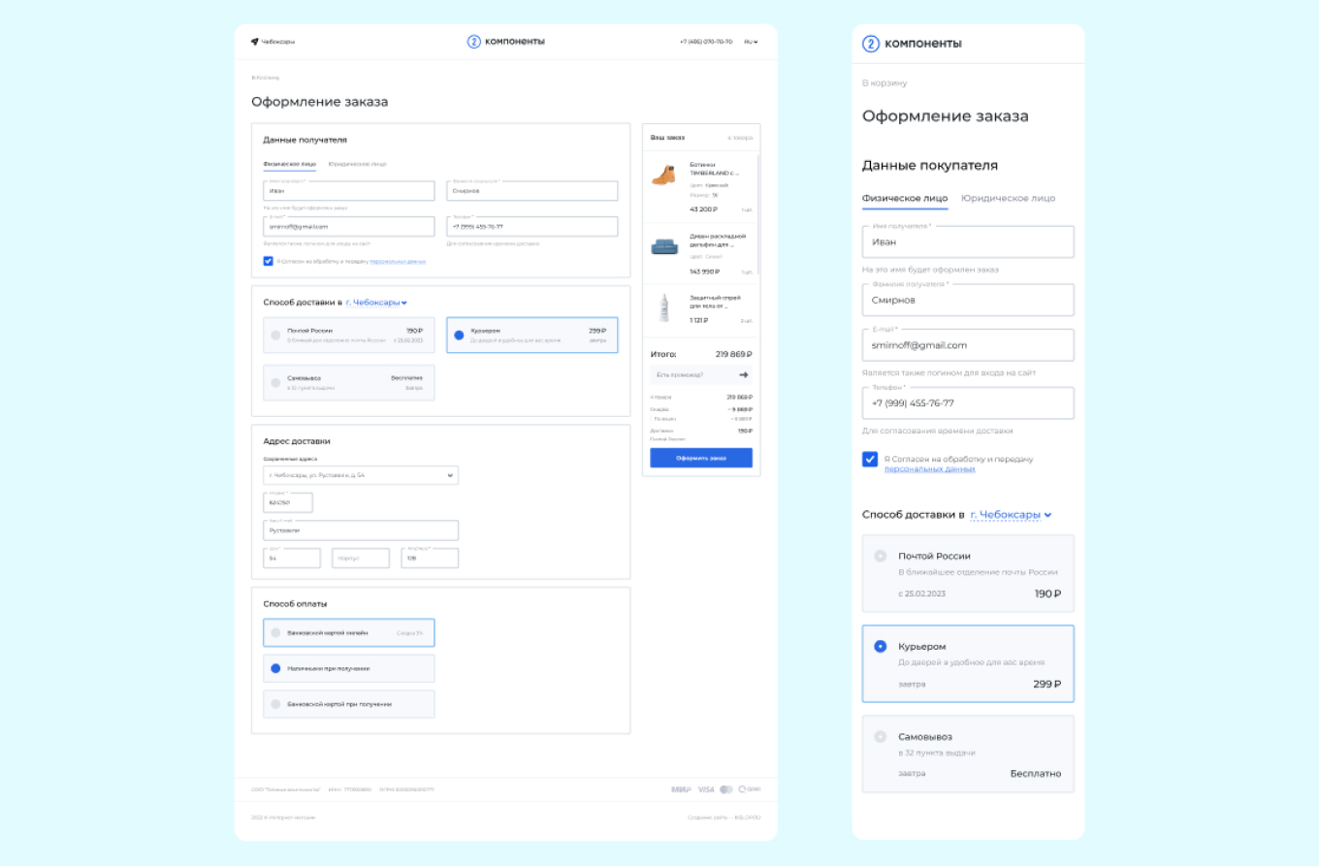Click the desktop phone number input field

pos(531,226)
